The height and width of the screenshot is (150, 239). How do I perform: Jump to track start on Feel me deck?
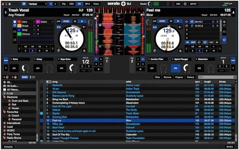pyautogui.click(x=171, y=21)
